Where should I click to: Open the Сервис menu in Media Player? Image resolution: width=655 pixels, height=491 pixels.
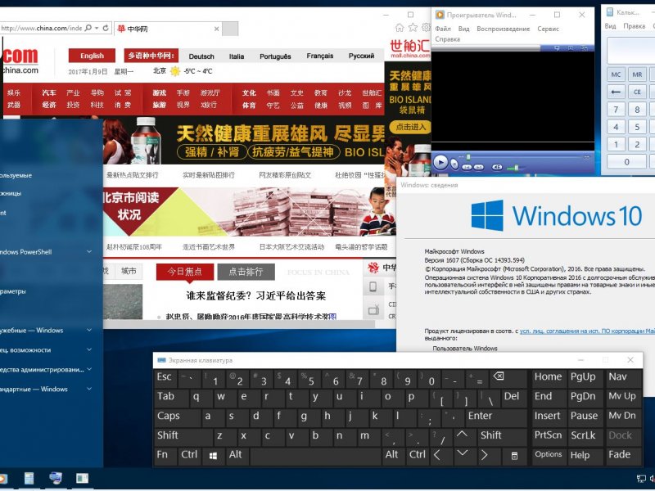click(548, 29)
